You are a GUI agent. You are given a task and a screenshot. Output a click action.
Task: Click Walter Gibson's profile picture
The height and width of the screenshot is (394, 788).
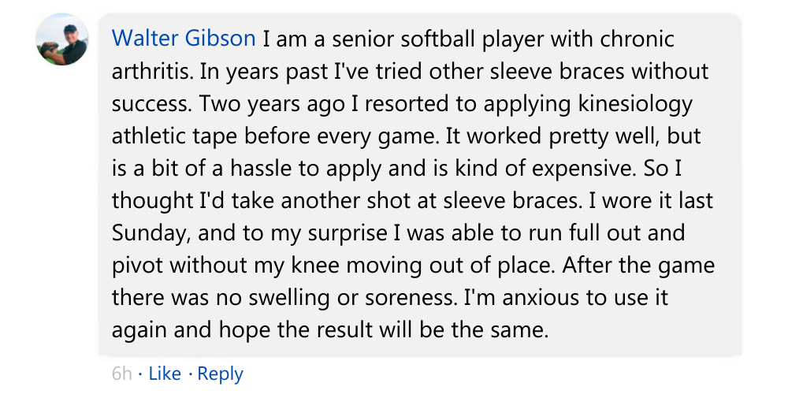click(62, 39)
